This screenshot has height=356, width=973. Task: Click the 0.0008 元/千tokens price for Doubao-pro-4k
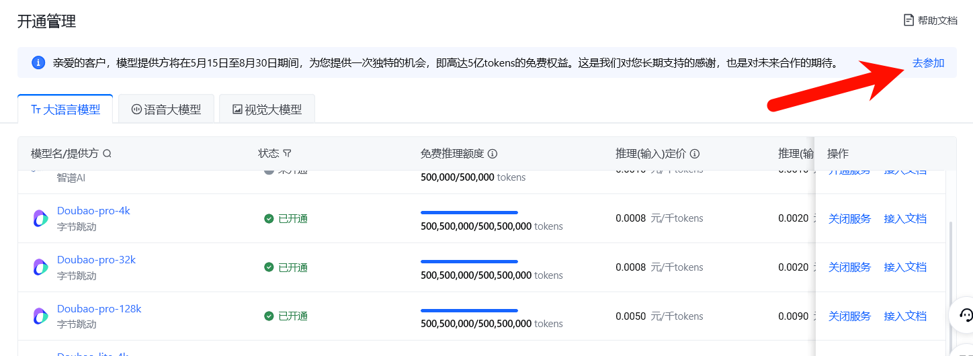pyautogui.click(x=659, y=218)
